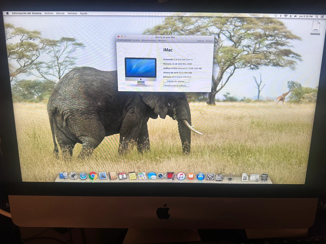Click Time Machine menu bar icon
This screenshot has height=244, width=326.
276,16
